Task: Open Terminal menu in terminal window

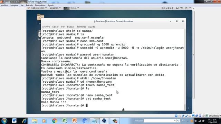Action: (81, 27)
